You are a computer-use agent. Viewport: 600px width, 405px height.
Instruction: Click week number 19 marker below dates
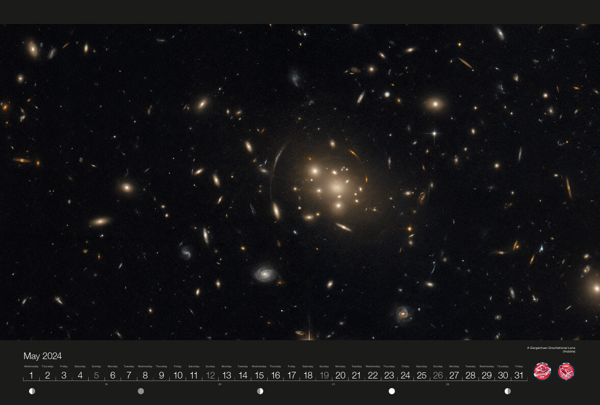click(106, 384)
